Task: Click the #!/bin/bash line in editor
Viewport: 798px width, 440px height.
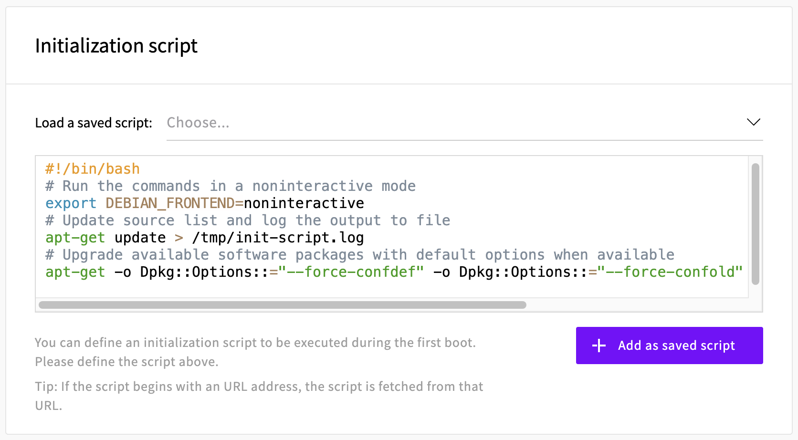Action: 93,169
